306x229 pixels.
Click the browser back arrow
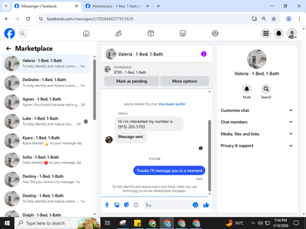tap(7, 19)
